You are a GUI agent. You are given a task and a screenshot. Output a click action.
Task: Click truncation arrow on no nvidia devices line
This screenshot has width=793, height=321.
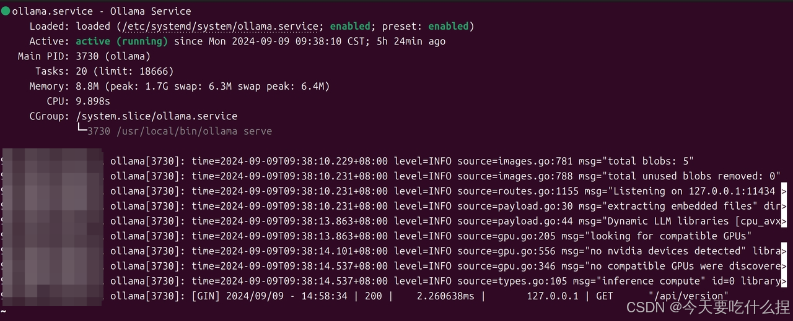784,251
